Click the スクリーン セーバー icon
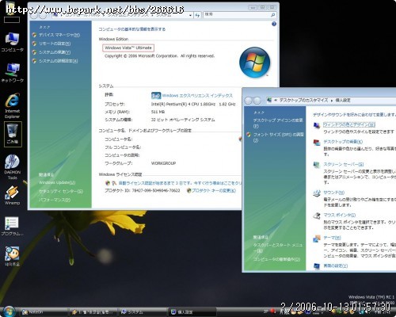Screen dimensions: 396x317 tap(317, 166)
